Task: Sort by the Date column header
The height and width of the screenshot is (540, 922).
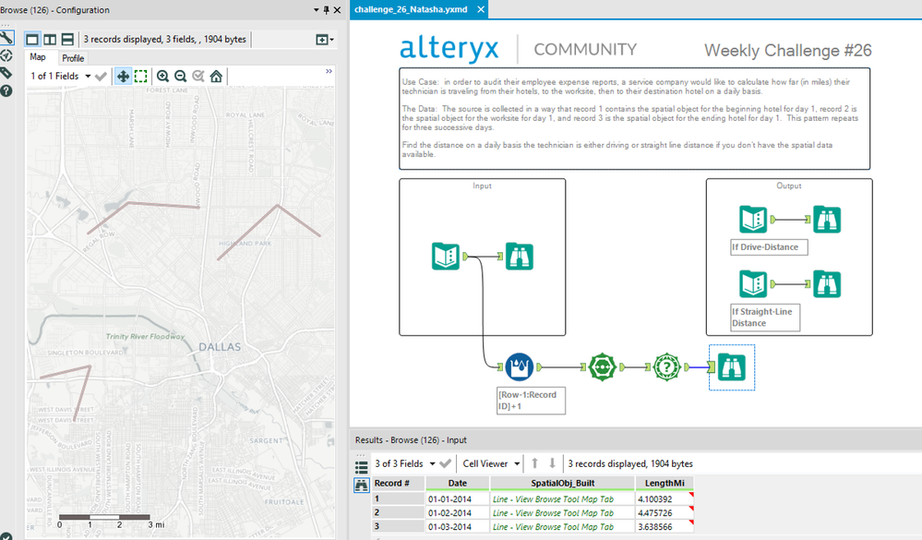Action: pos(458,483)
